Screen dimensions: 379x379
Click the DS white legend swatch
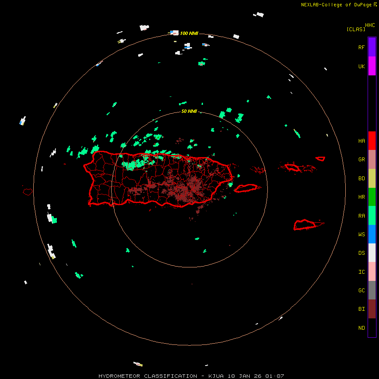point(372,253)
